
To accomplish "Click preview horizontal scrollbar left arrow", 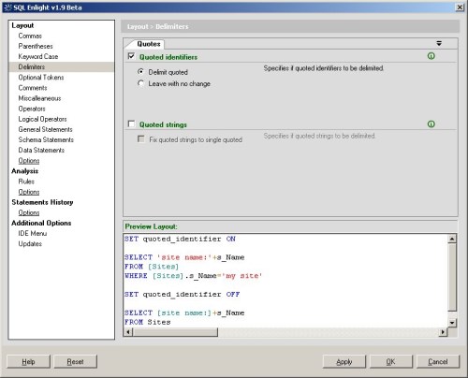I will pos(128,332).
